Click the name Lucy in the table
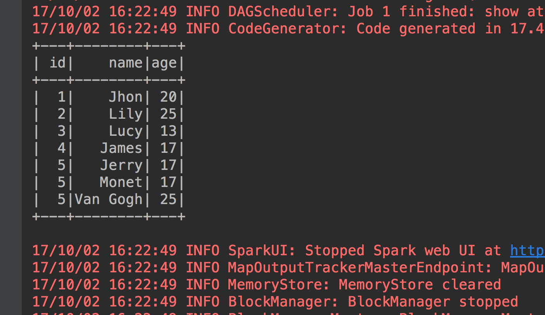The image size is (545, 315). tap(126, 131)
